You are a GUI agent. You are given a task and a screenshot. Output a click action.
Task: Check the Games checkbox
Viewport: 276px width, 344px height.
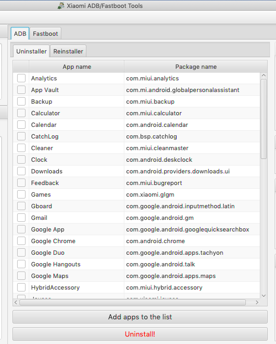[x=21, y=194]
